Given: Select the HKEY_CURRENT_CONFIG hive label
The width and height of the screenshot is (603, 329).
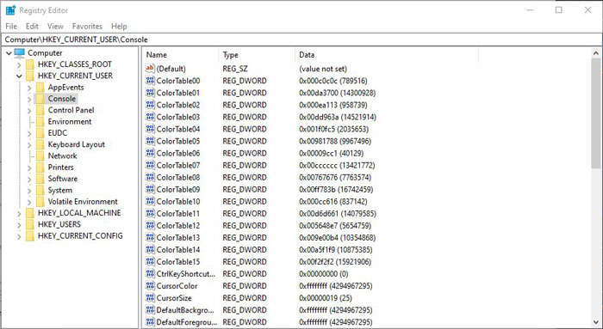Looking at the screenshot, I should pos(80,236).
